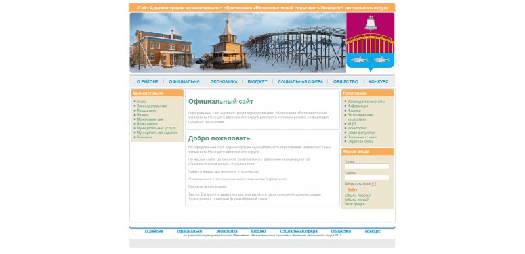Open footer link «Конкурс»
The width and height of the screenshot is (525, 254).
pos(372,231)
